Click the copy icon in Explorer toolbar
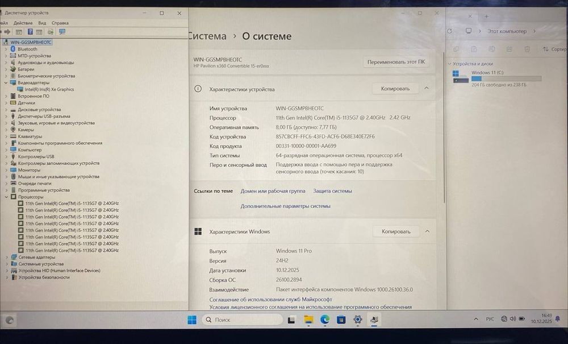 (x=457, y=49)
